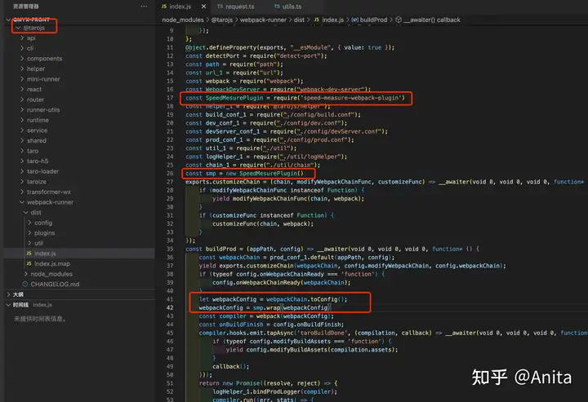Expand the 大纲 outline section
Image resolution: width=588 pixels, height=402 pixels.
[x=8, y=294]
